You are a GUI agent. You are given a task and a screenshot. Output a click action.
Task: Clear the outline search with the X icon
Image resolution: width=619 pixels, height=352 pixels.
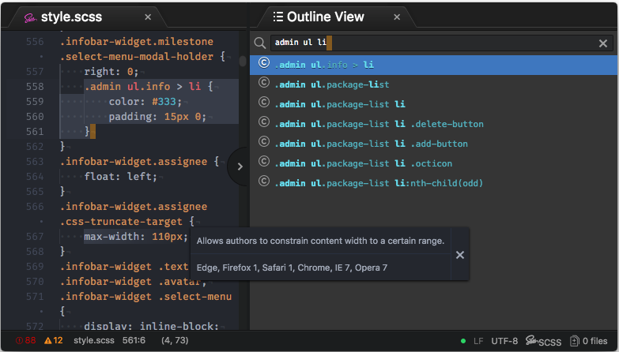coord(603,43)
